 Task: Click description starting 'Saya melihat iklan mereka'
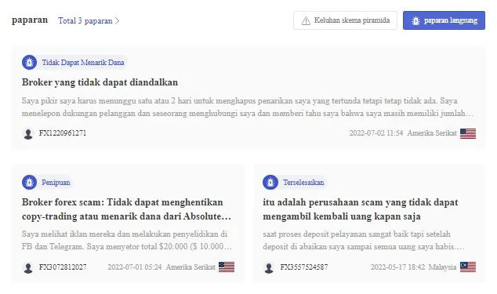[127, 240]
